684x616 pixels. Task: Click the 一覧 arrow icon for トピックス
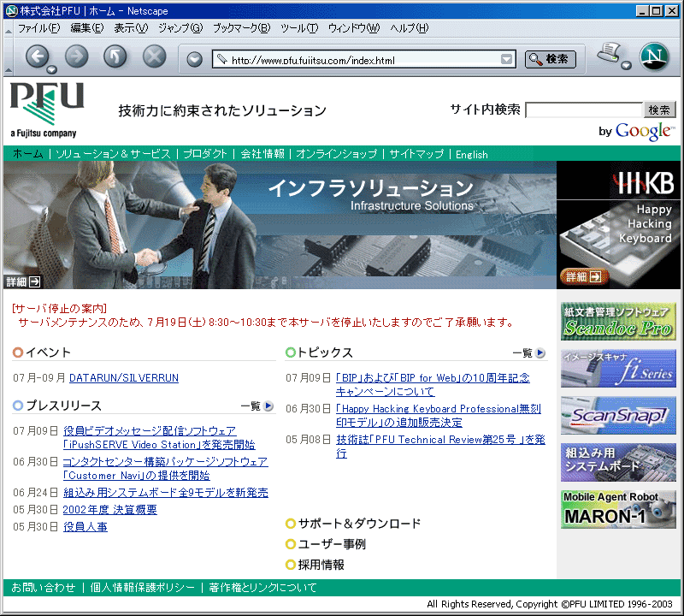(x=540, y=352)
